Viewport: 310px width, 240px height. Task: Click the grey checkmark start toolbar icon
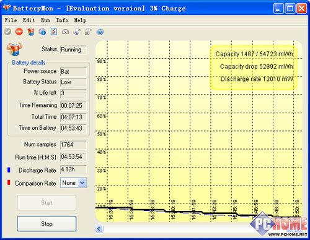click(7, 32)
